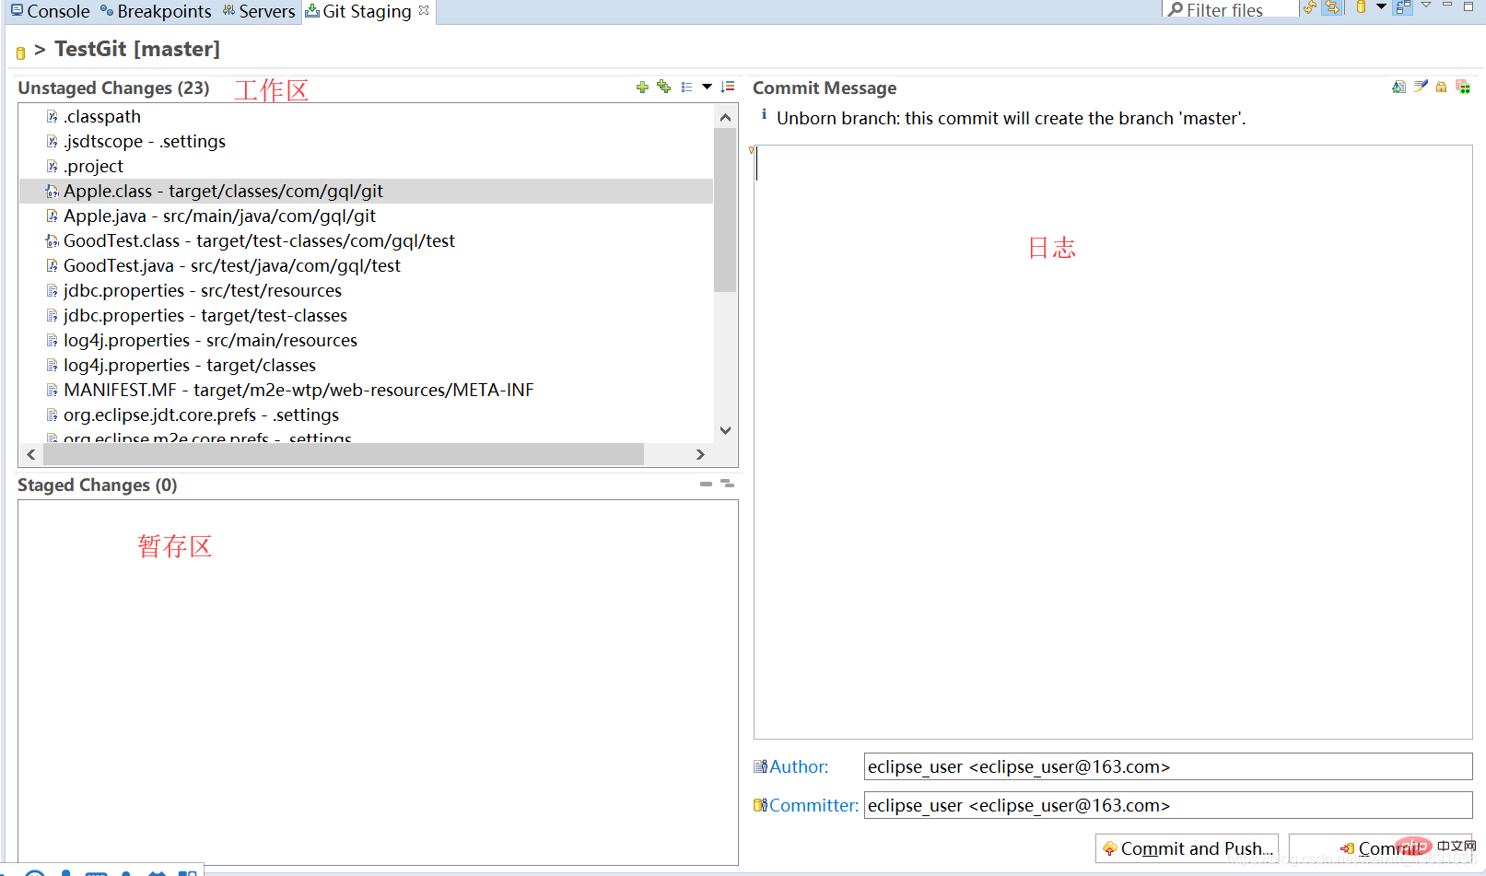
Task: Close the Git Staging tab
Action: (x=424, y=10)
